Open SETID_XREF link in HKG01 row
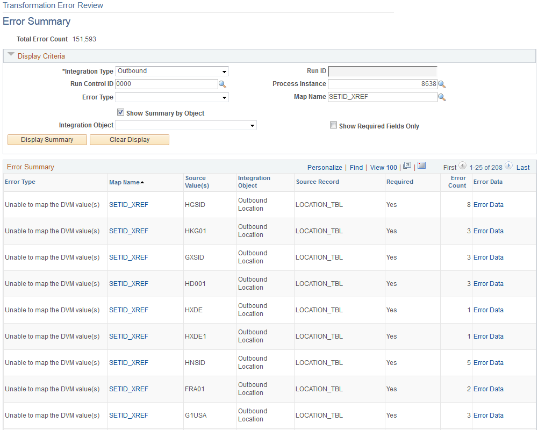 pos(128,231)
